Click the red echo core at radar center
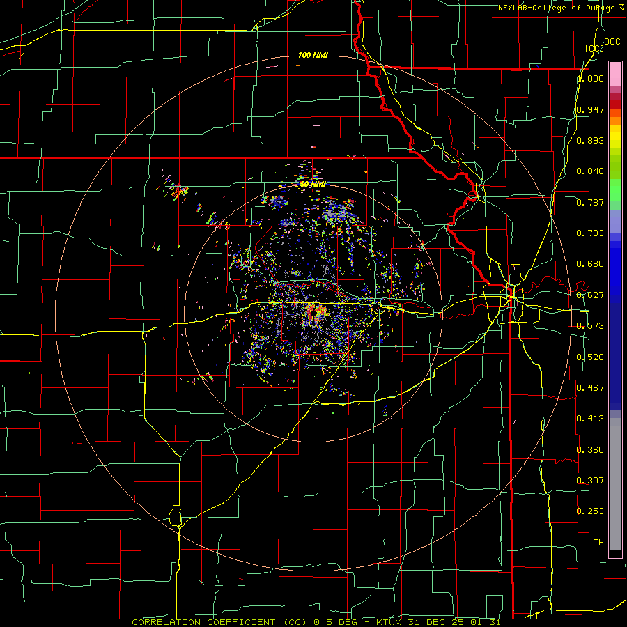 (x=313, y=312)
